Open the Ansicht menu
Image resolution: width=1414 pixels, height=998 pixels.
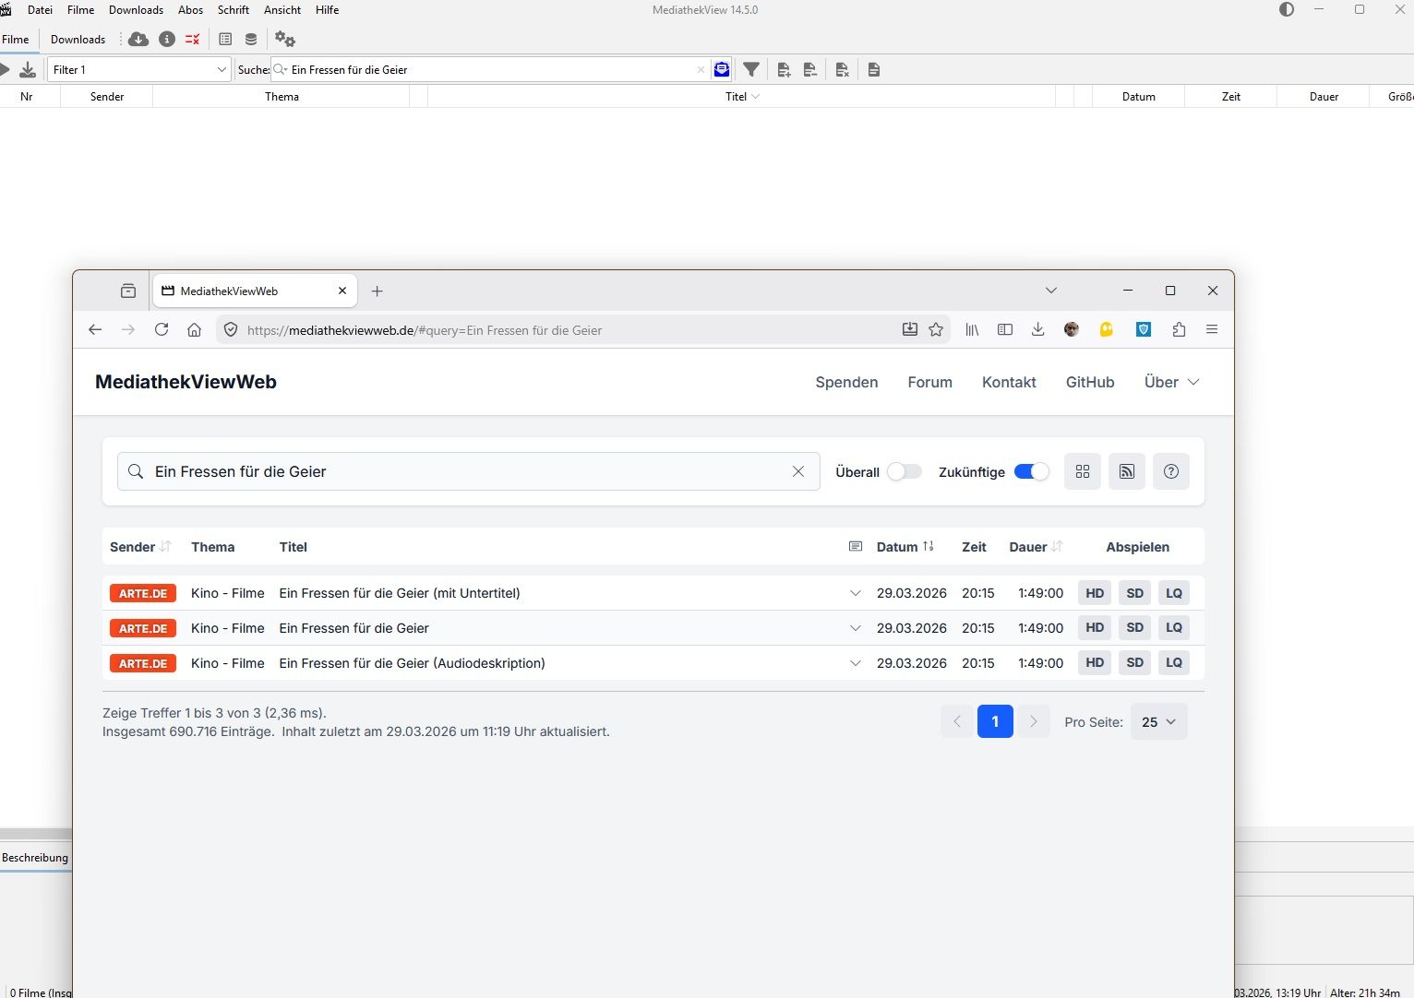pos(282,10)
